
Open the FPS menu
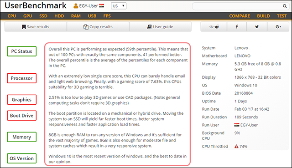[107, 16]
